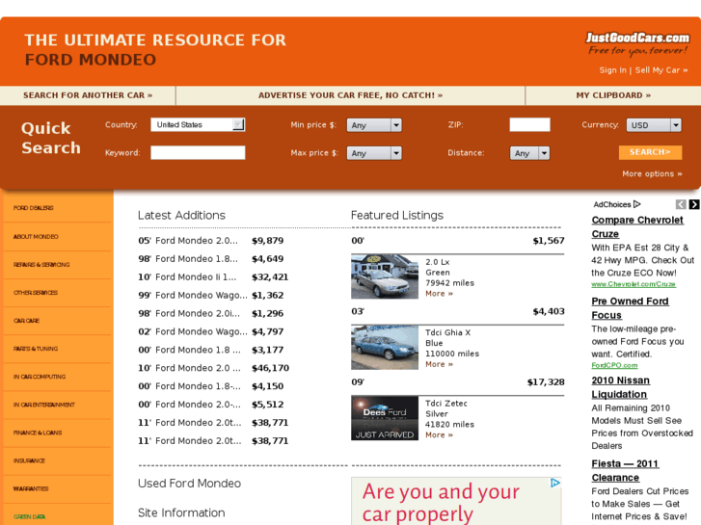Click the orange SEARCH button

tap(651, 152)
